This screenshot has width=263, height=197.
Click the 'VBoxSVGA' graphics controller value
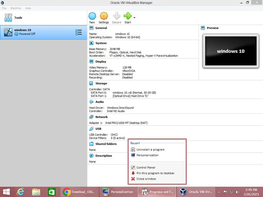pos(129,71)
